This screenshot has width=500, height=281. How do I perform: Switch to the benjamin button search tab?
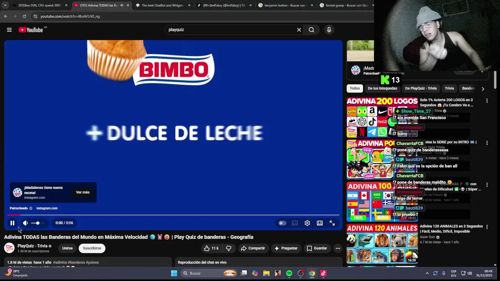coord(286,5)
